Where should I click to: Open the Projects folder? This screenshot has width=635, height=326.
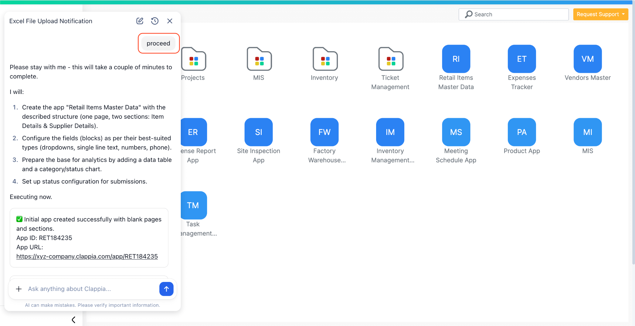193,59
